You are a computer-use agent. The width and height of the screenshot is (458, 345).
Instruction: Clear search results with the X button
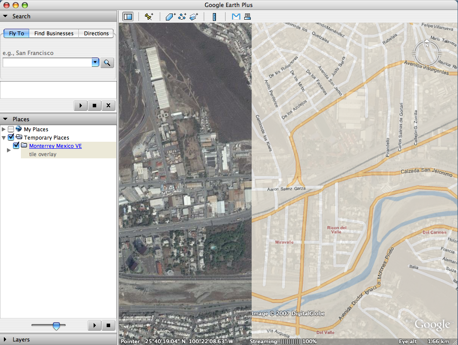[x=108, y=106]
